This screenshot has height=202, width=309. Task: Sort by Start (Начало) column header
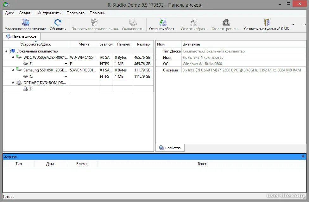tap(123, 44)
